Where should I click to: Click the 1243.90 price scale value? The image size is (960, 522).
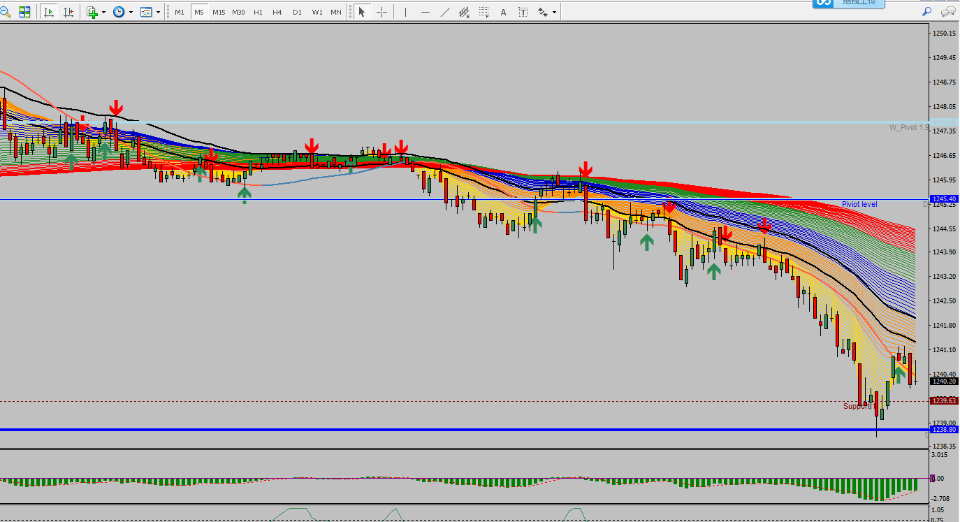coord(945,252)
